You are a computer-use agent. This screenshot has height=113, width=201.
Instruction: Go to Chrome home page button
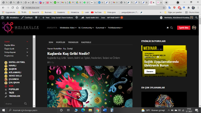tap(17, 8)
